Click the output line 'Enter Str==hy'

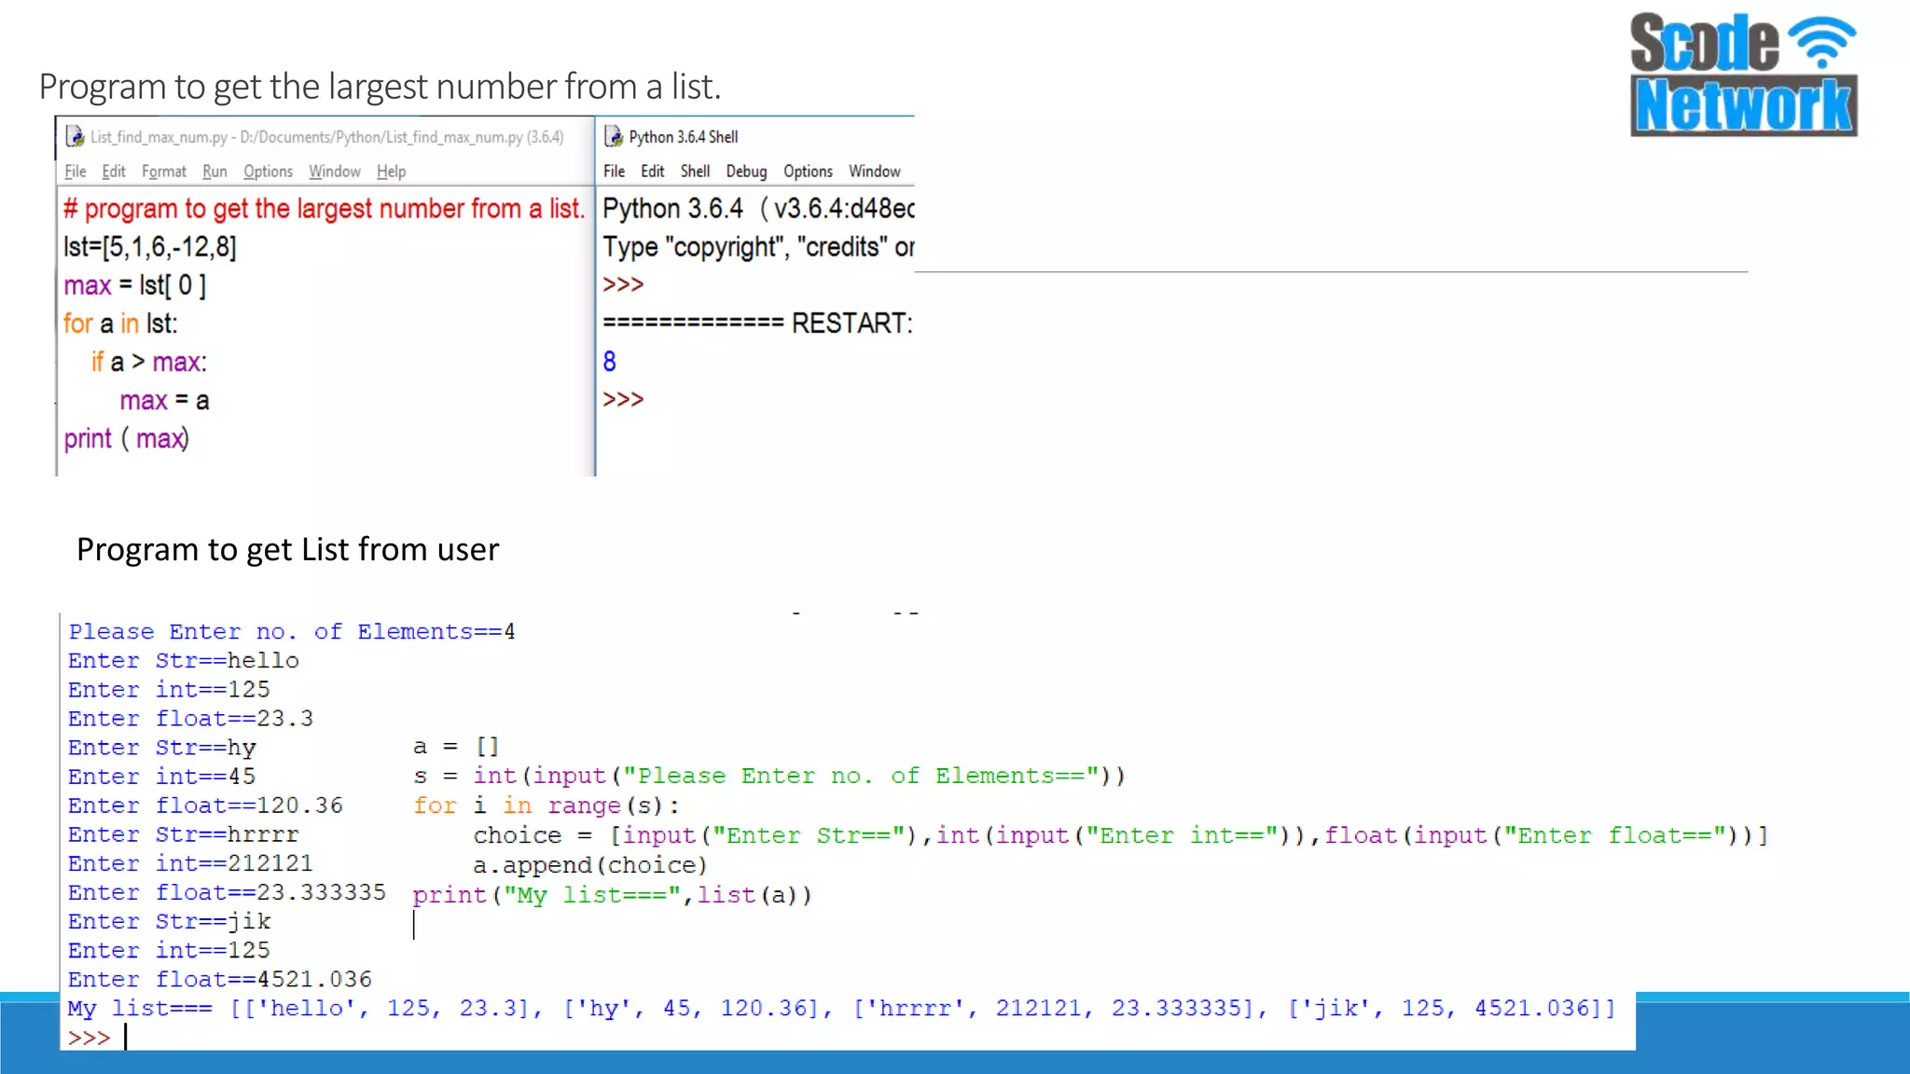pos(162,747)
